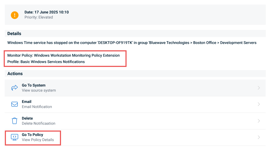Click the Go To System arrow icon

14,88
